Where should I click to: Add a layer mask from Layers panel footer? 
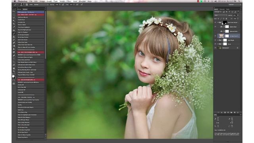coord(225,112)
